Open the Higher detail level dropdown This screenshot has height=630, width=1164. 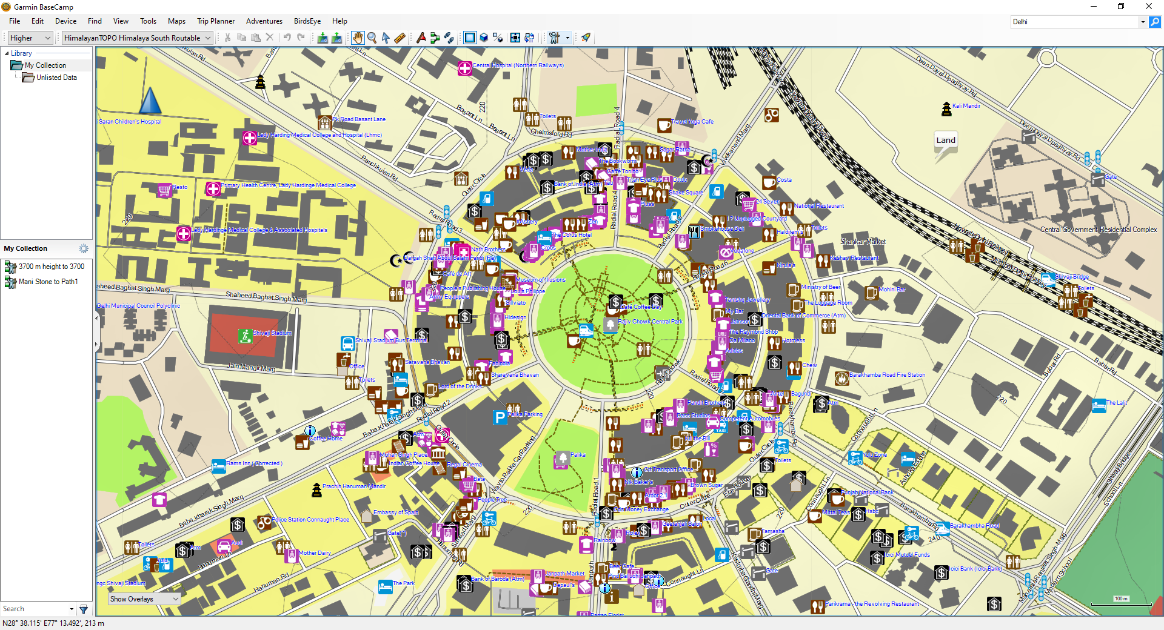tap(30, 38)
